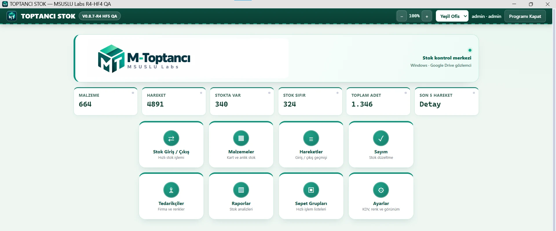Open the HAREKET 4891 stat card

(x=174, y=101)
